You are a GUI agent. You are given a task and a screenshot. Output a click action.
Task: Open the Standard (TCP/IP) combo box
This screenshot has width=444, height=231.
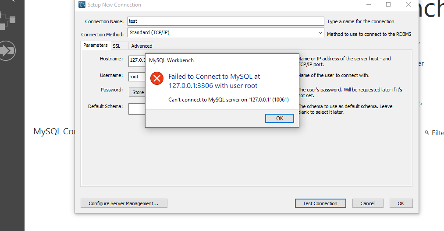tap(224, 33)
